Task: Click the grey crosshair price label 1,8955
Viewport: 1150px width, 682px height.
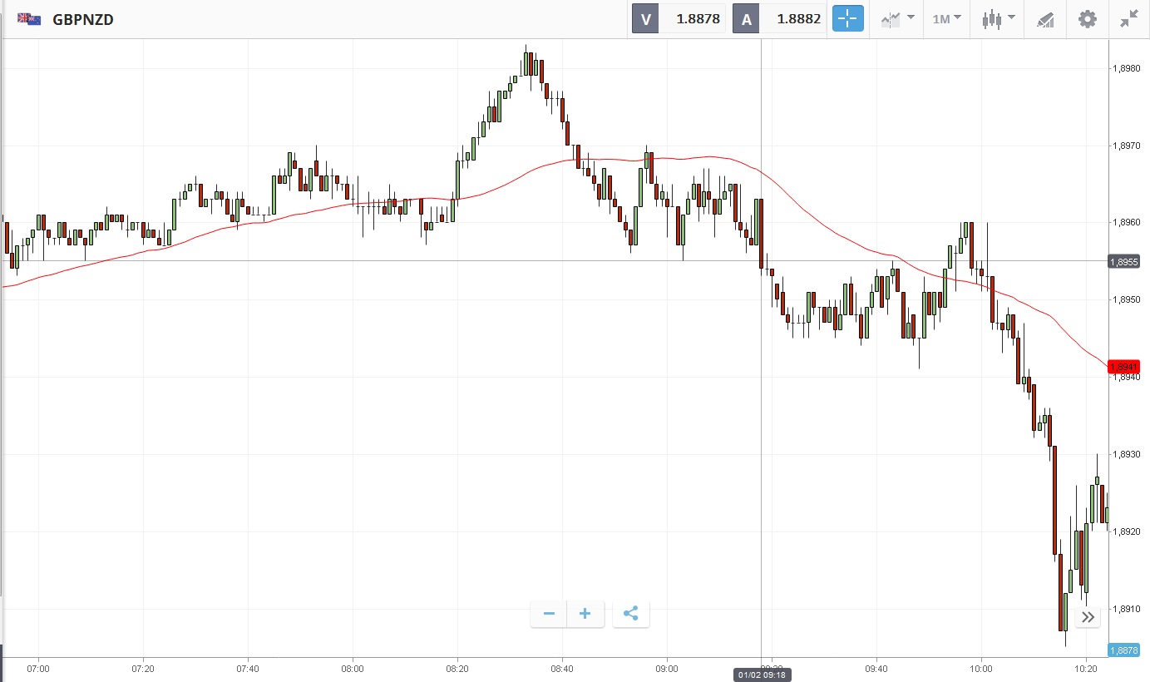Action: pos(1124,261)
